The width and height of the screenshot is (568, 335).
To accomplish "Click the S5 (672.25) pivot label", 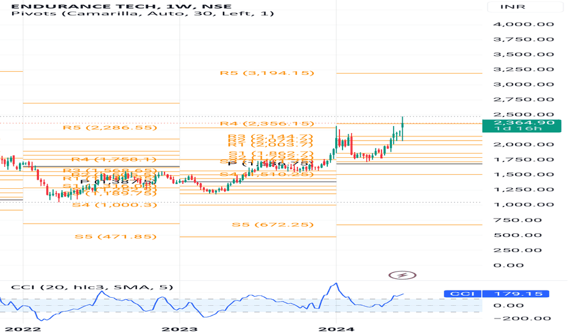I will (x=272, y=225).
